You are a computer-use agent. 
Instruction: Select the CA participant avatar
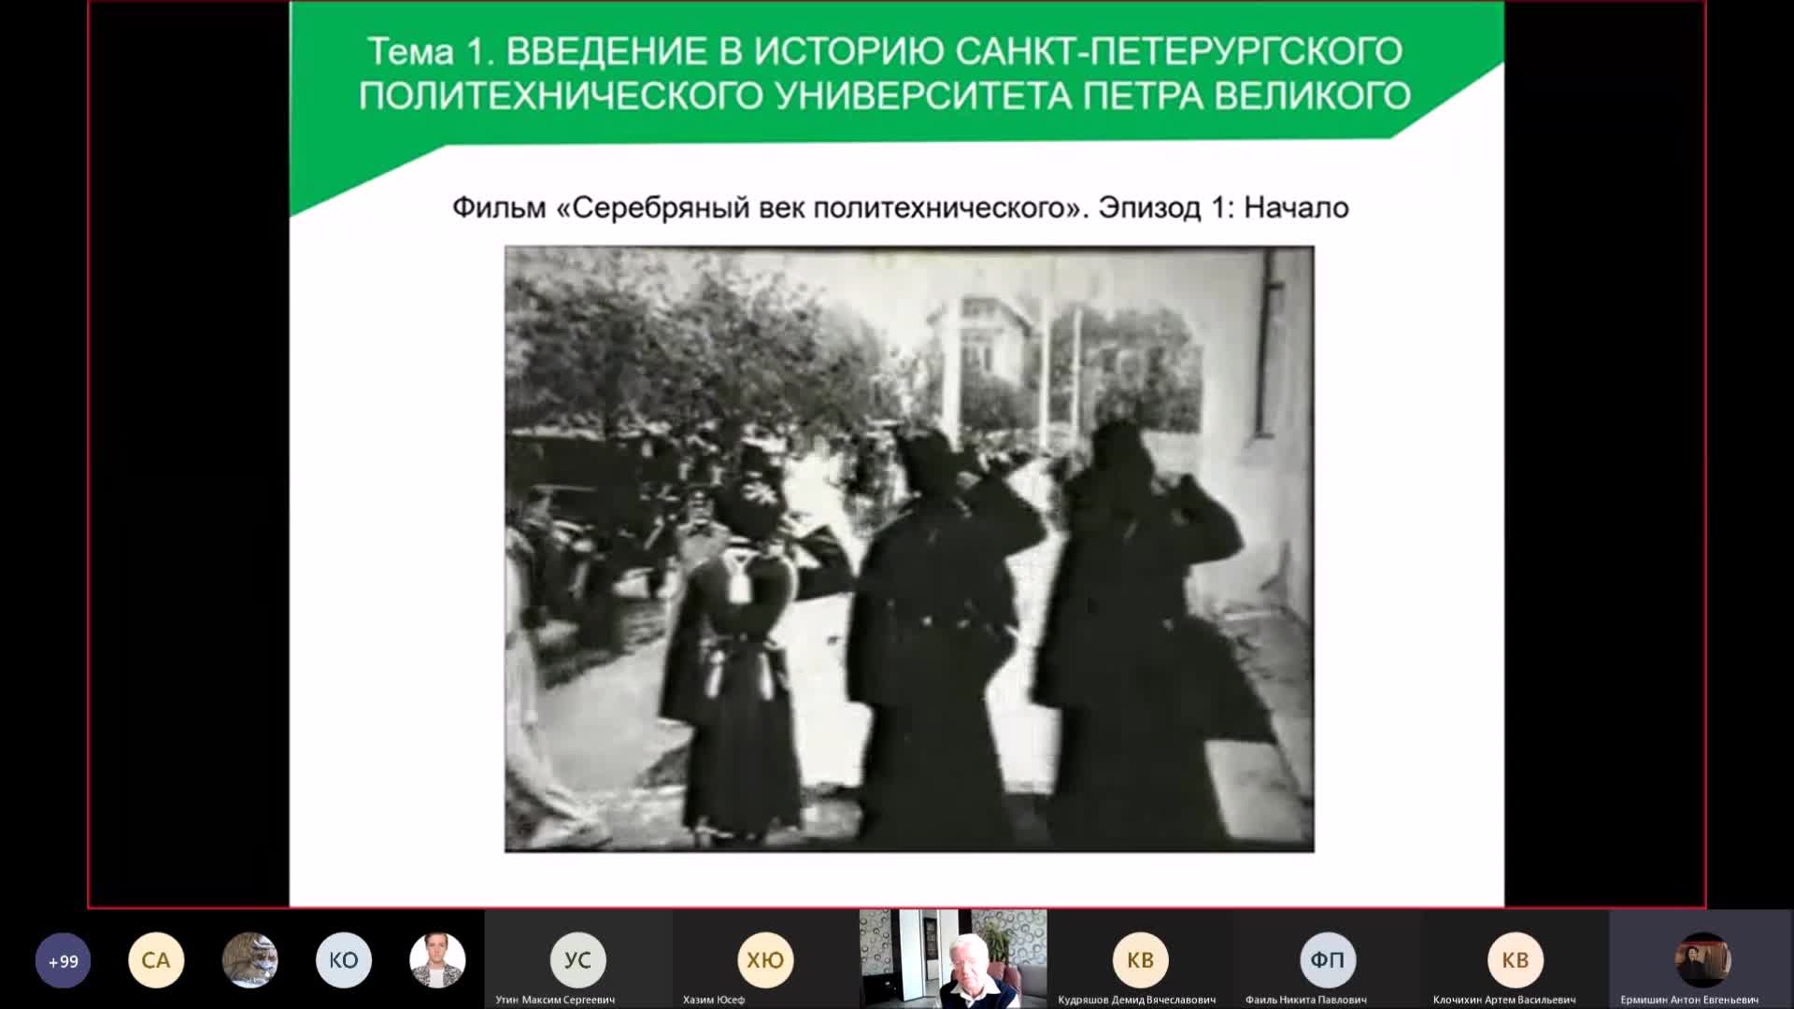(156, 960)
